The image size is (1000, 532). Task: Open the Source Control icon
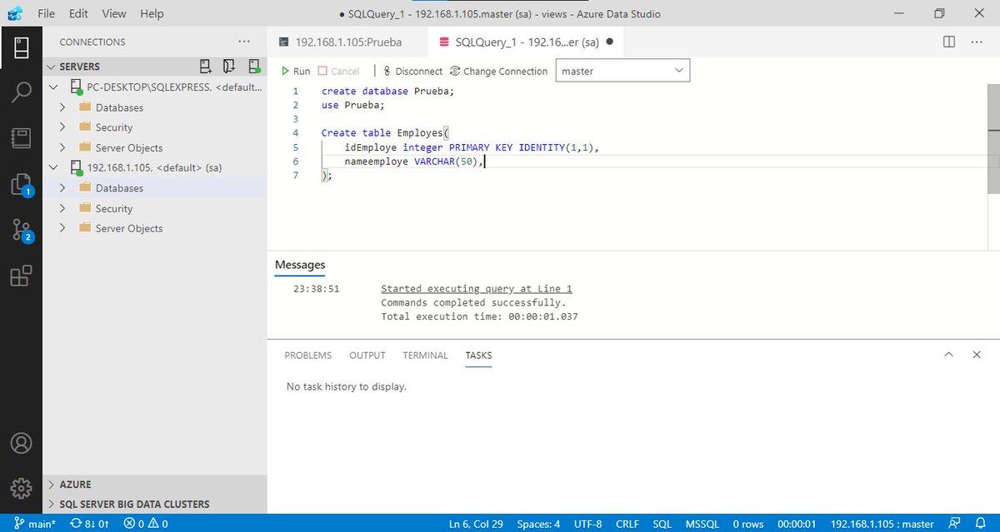coord(22,230)
